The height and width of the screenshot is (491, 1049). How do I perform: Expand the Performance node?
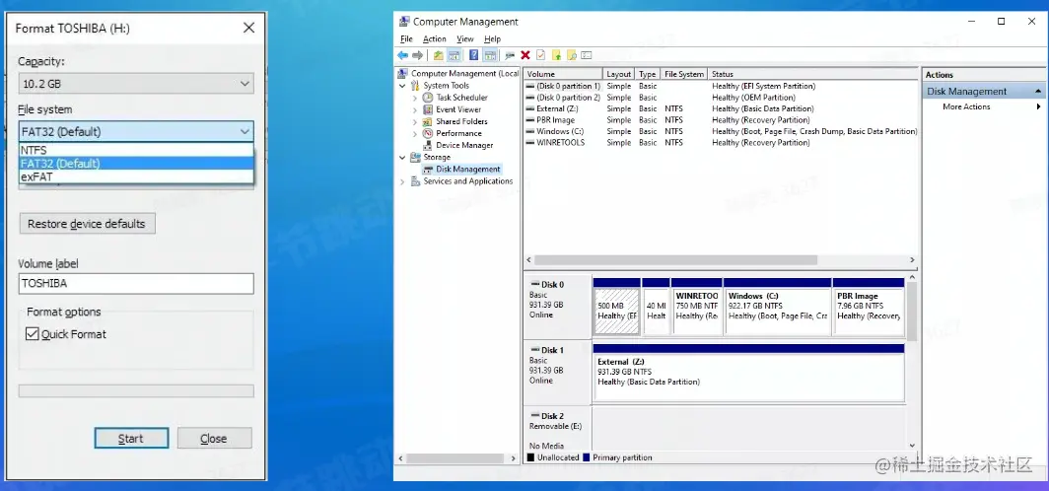coord(415,133)
